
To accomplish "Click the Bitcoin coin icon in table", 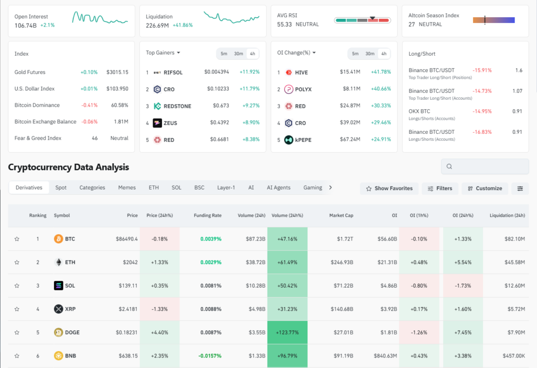I will point(58,239).
